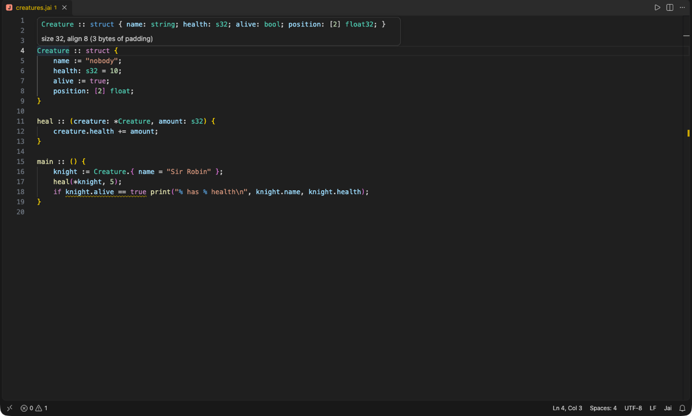Open notifications bell in status bar

click(x=682, y=408)
